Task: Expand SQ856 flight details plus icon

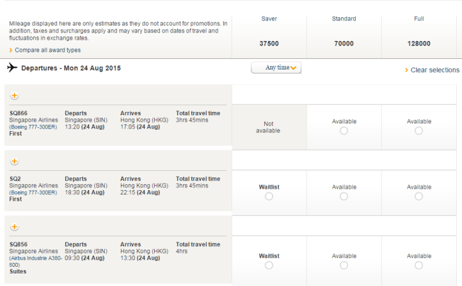Action: (15, 227)
